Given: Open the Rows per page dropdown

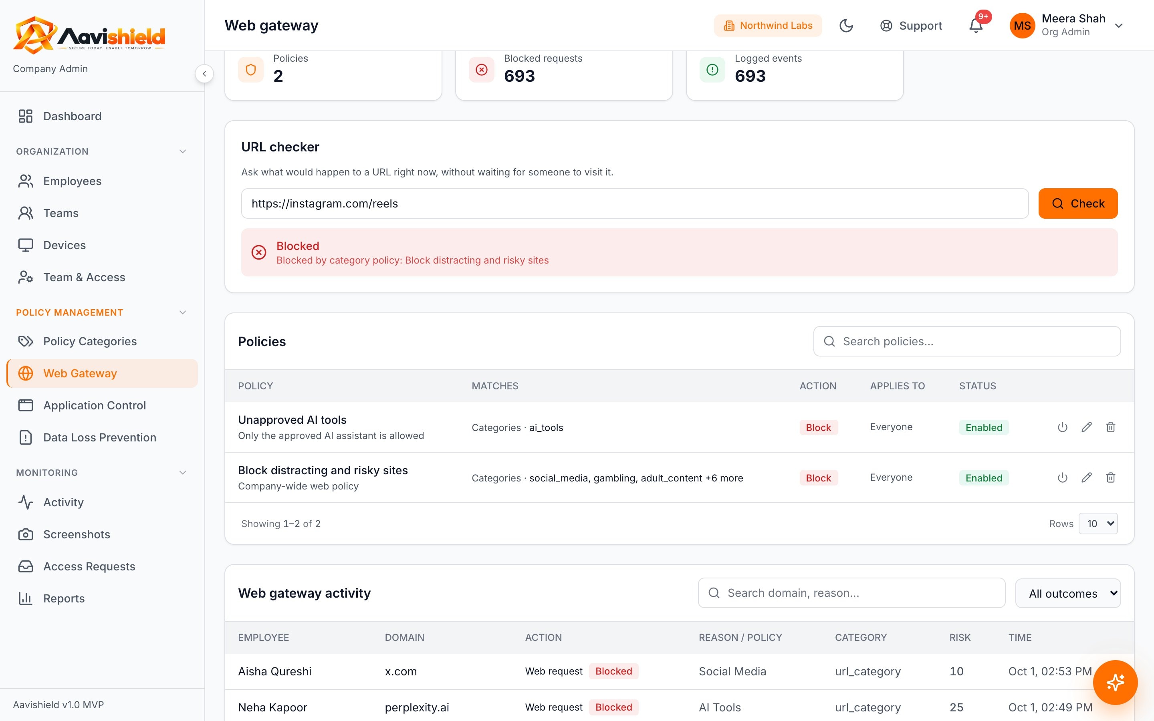Looking at the screenshot, I should tap(1098, 524).
